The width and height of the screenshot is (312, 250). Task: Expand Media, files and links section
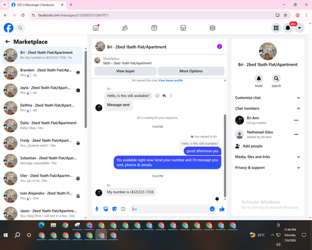pyautogui.click(x=268, y=157)
